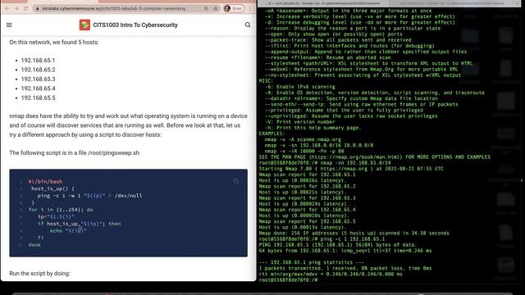Select the 192.168.65.1 list item on the page
Image resolution: width=525 pixels, height=295 pixels.
pos(38,61)
